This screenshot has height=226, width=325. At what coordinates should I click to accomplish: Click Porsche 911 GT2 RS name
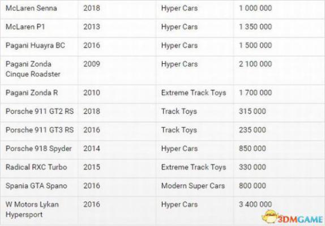[x=40, y=111]
